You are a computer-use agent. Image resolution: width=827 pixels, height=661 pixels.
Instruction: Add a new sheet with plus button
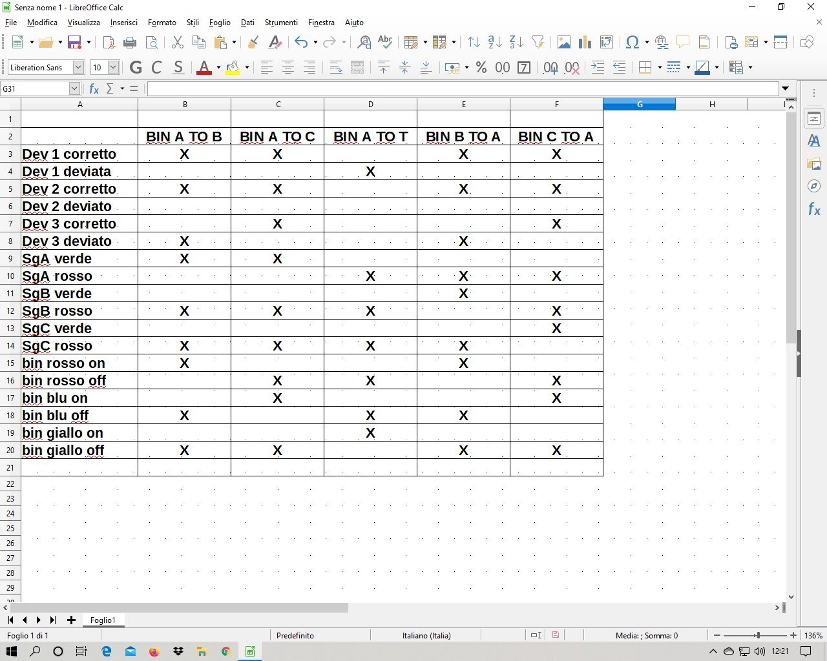pos(71,620)
